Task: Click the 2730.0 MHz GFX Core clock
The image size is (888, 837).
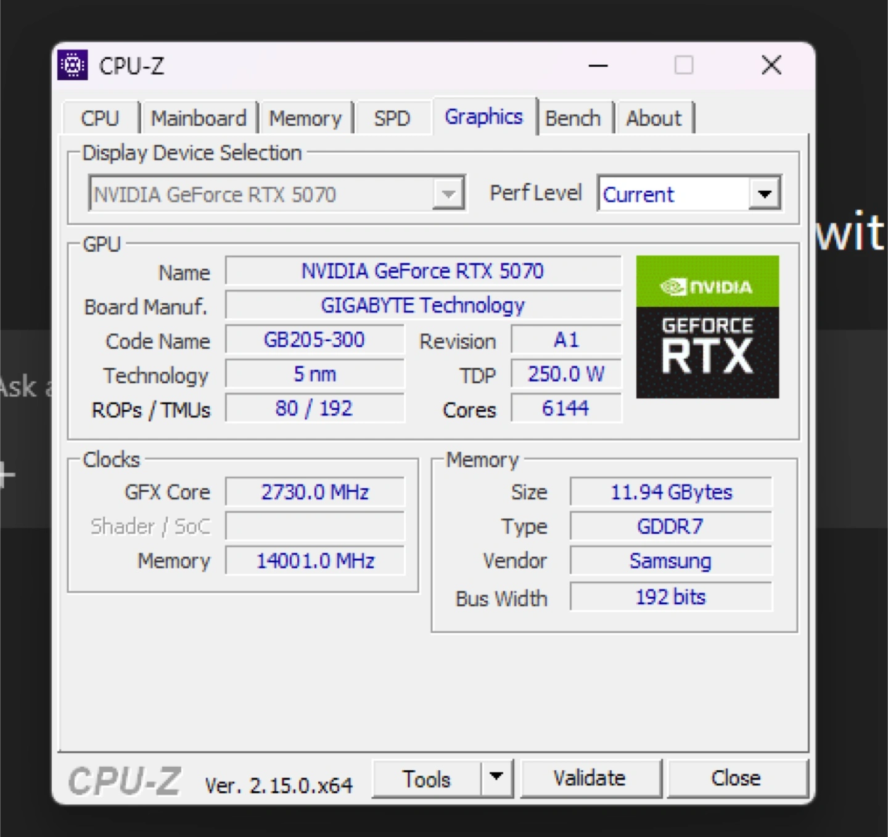Action: 314,492
